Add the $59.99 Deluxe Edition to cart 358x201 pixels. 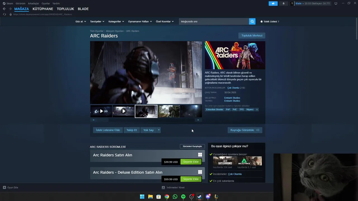tap(191, 179)
